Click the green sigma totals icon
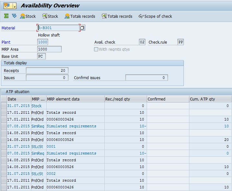Screen dimensions: 232x191 6,16
